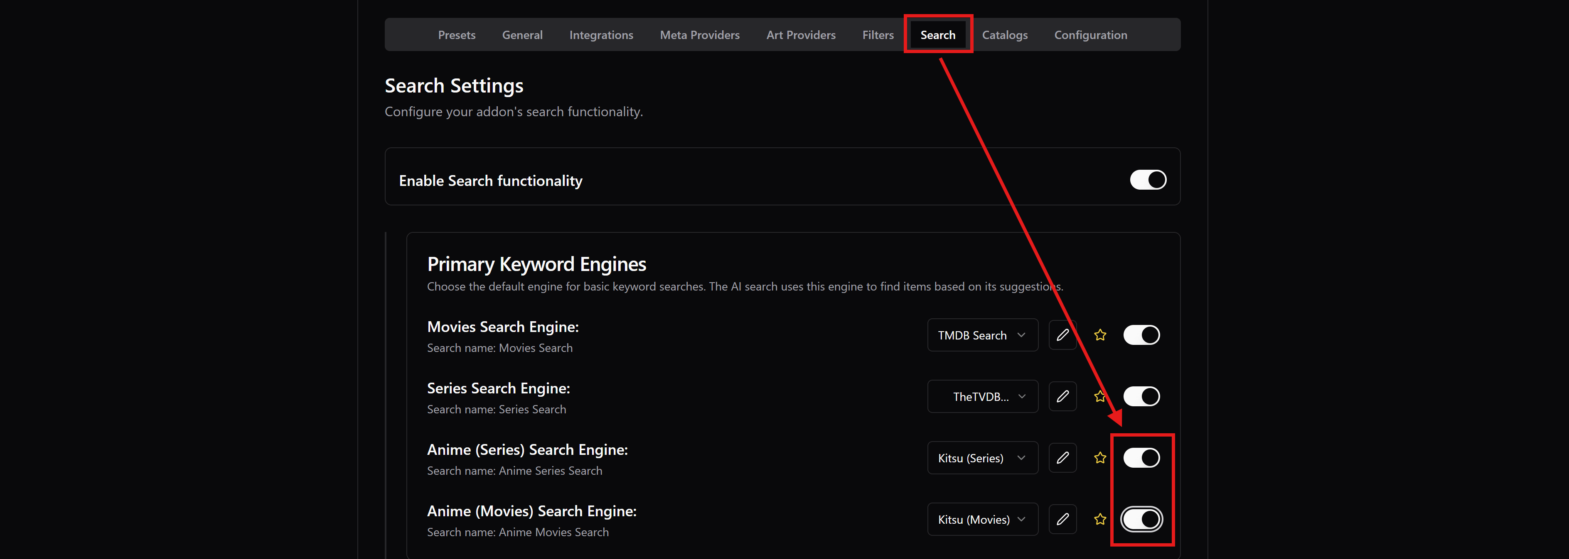Screen dimensions: 1569x559
Task: Disable the Movies Search Engine toggle
Action: (1141, 335)
